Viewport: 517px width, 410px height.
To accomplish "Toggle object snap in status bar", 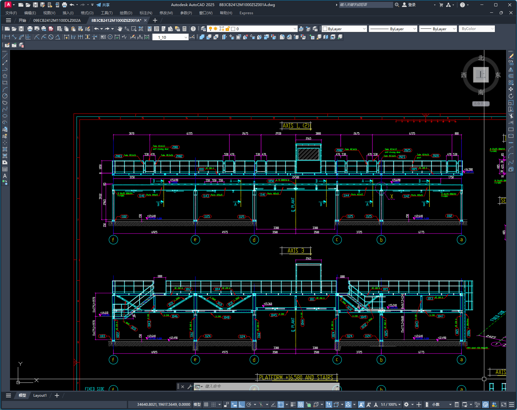I will pyautogui.click(x=281, y=405).
